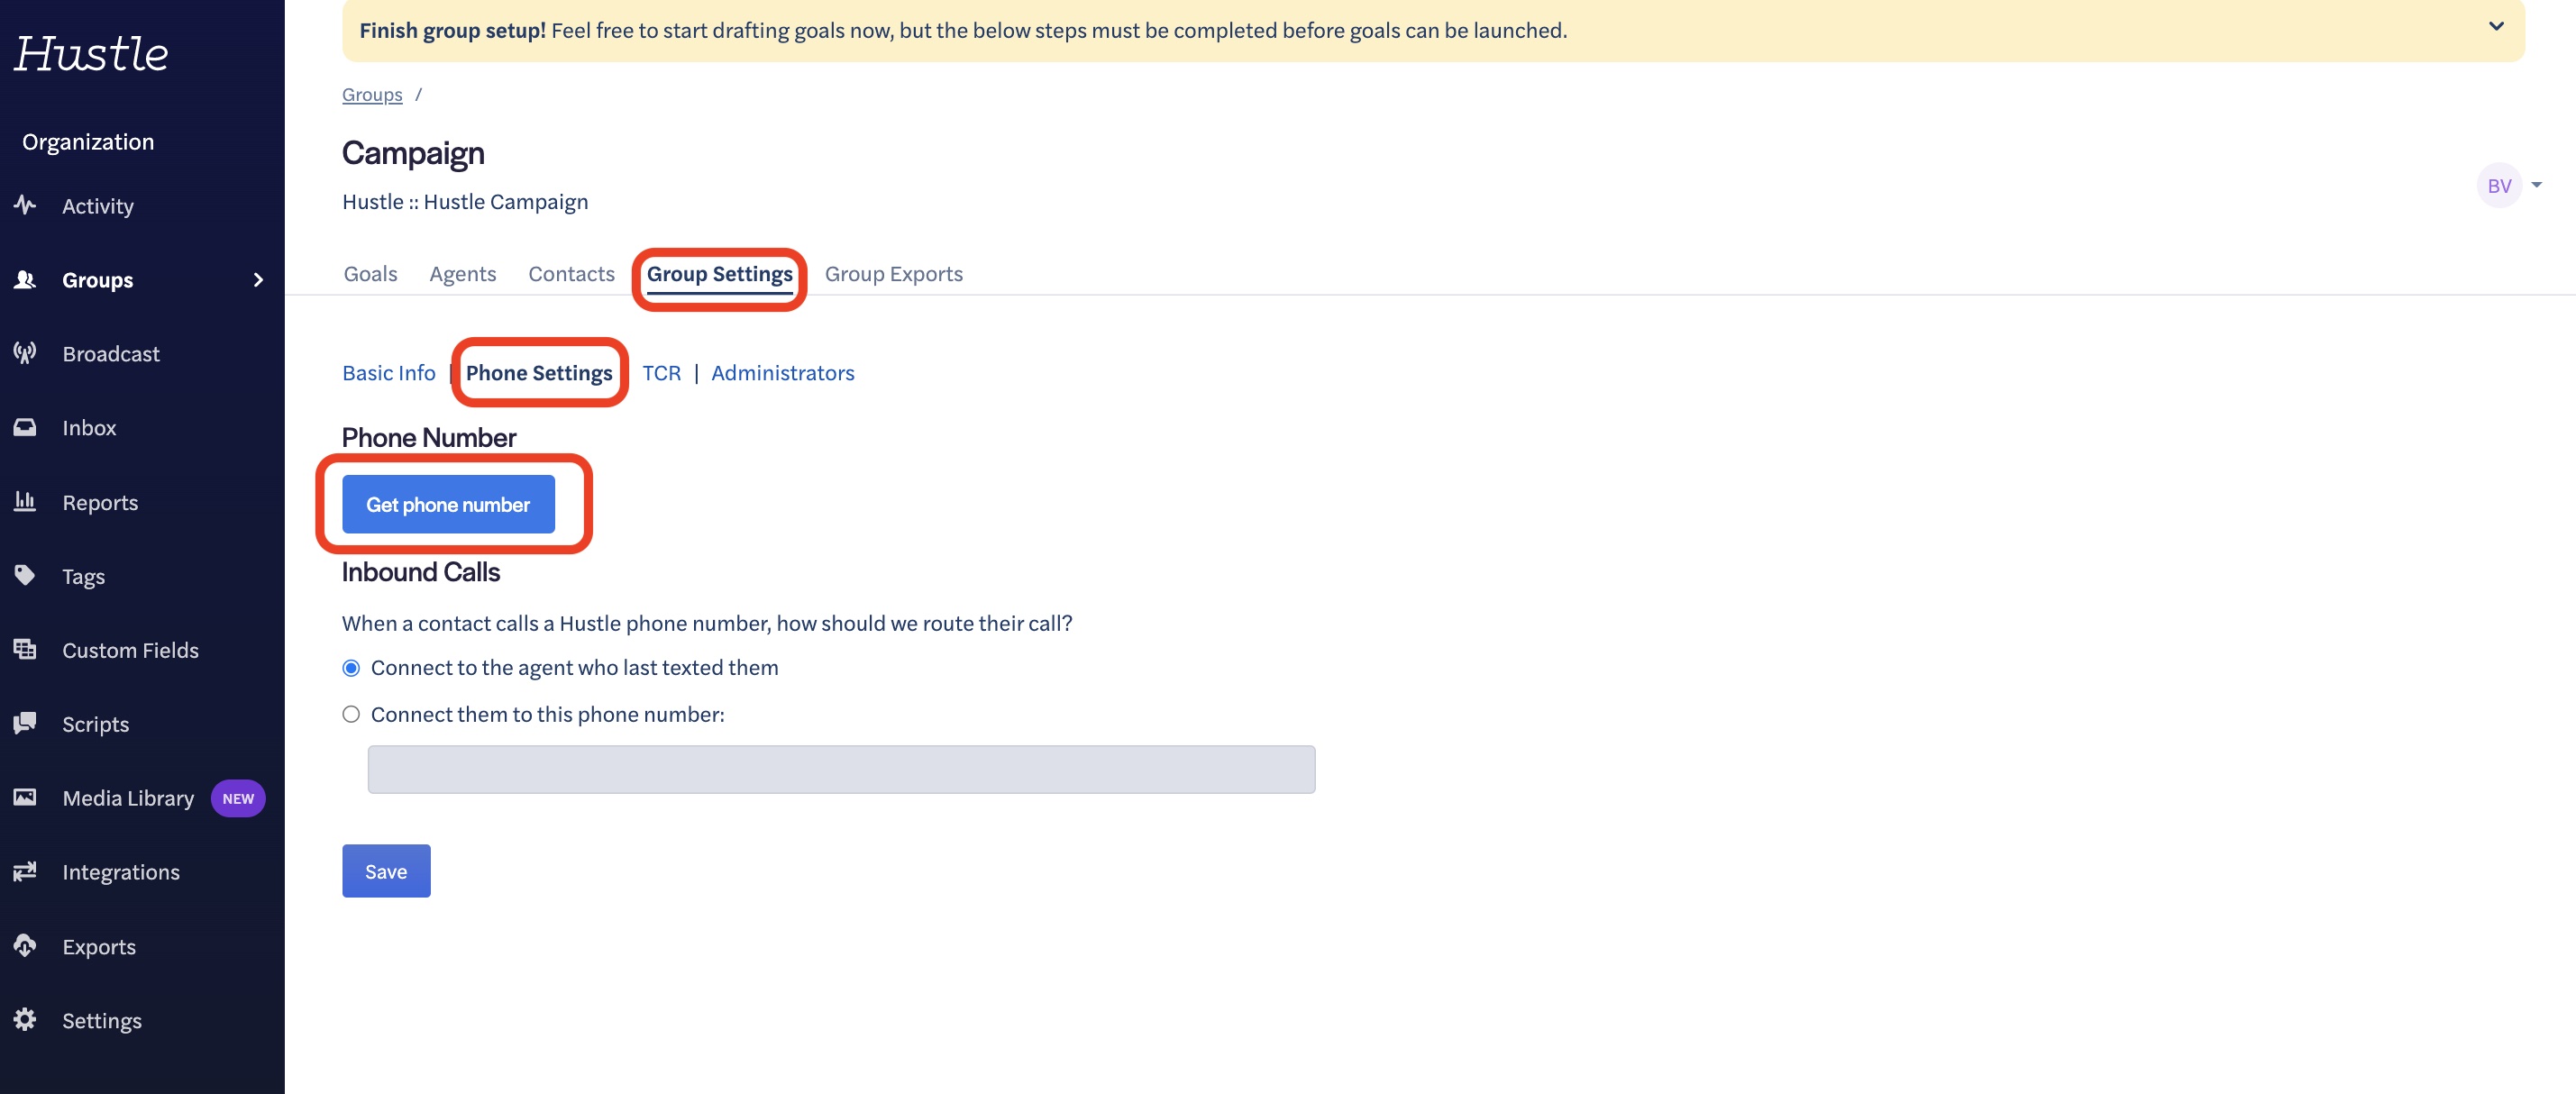Open the Contacts tab
The width and height of the screenshot is (2576, 1094).
[x=571, y=274]
